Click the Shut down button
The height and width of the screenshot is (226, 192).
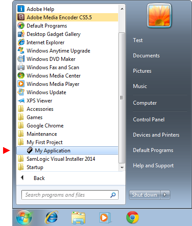tap(144, 195)
